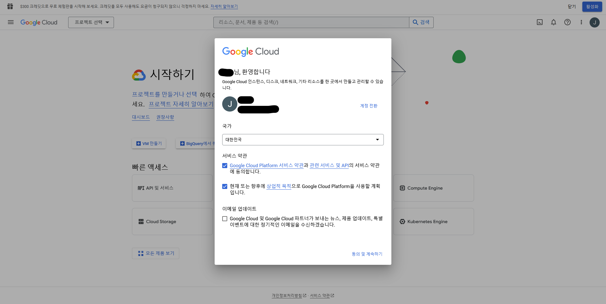Click the 프로젝트를 만들거나 선택 link

point(164,94)
